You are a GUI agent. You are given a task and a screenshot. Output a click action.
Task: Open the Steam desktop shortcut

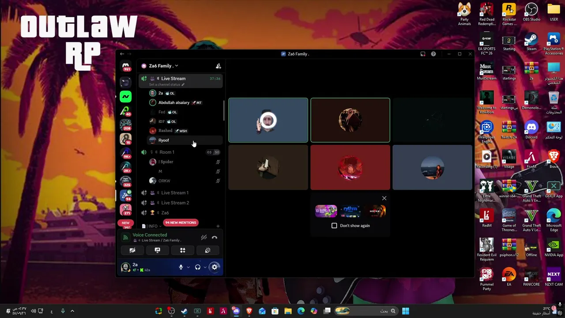531,42
